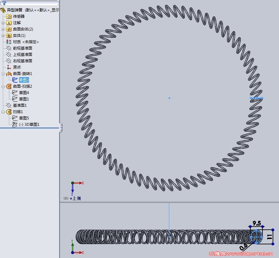Select 材质 <未指定> text
The width and height of the screenshot is (279, 258).
(26, 42)
